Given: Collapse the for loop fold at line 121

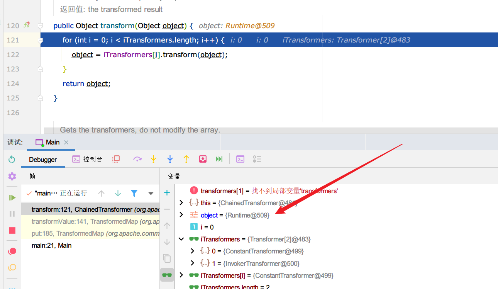Looking at the screenshot, I should click(40, 40).
